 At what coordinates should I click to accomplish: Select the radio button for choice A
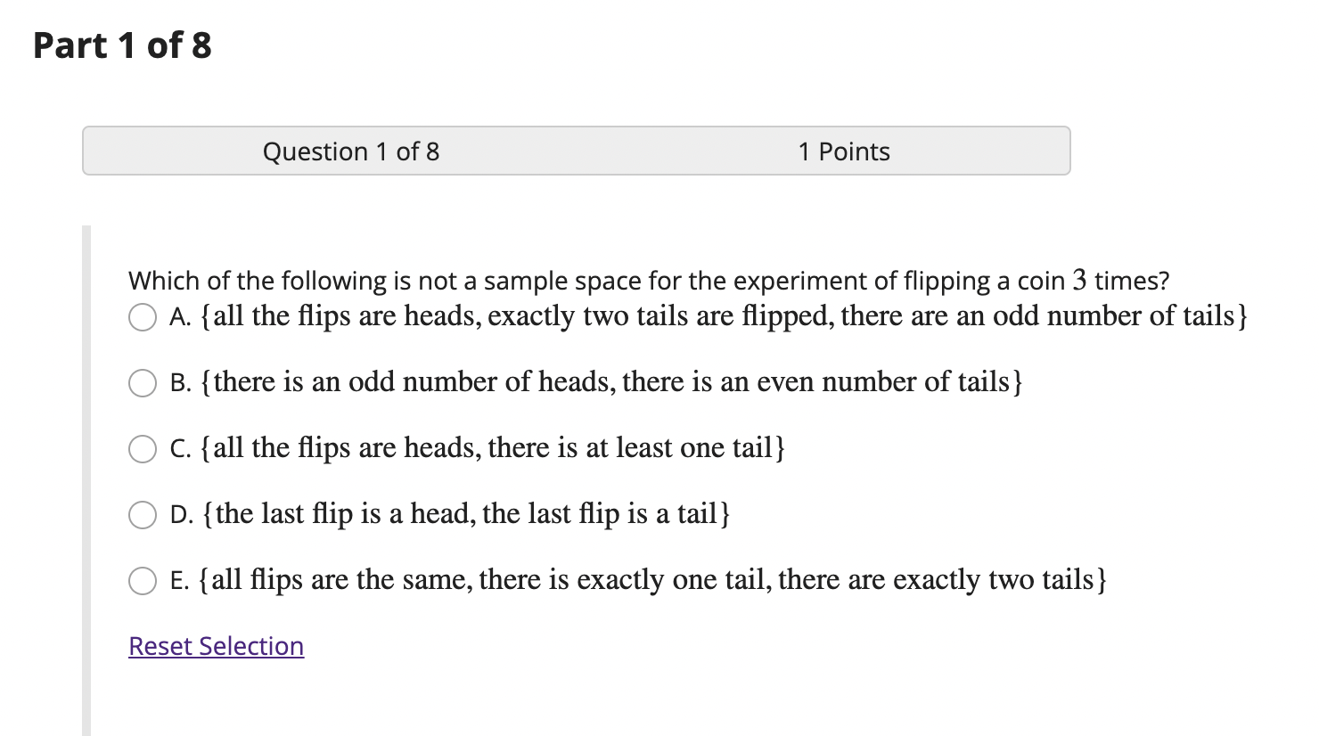[142, 316]
